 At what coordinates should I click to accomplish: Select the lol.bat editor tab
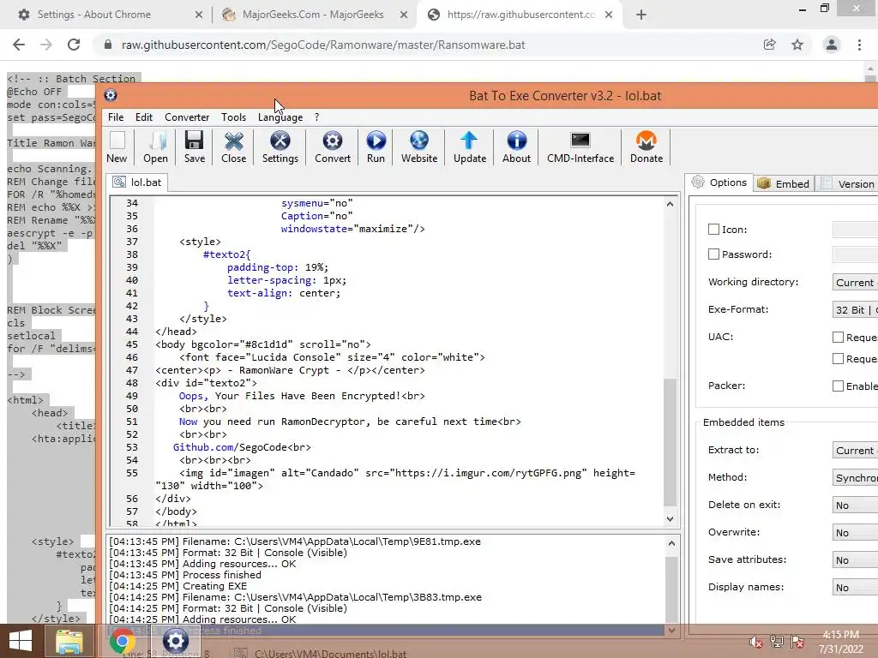(x=137, y=182)
